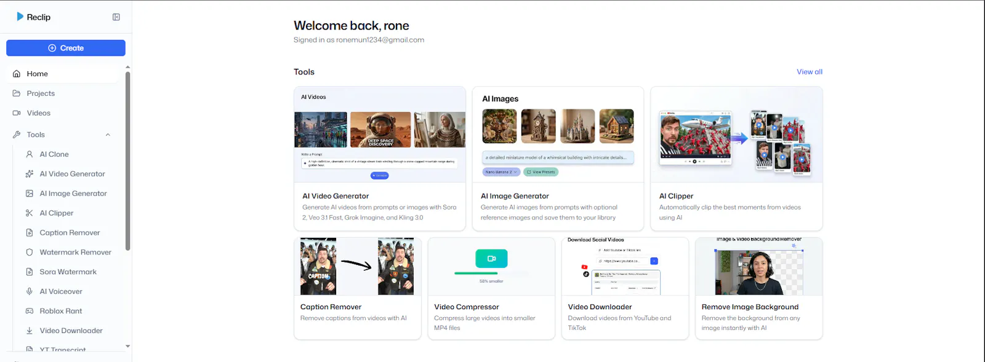985x362 pixels.
Task: Click the blue Create button
Action: pyautogui.click(x=66, y=48)
